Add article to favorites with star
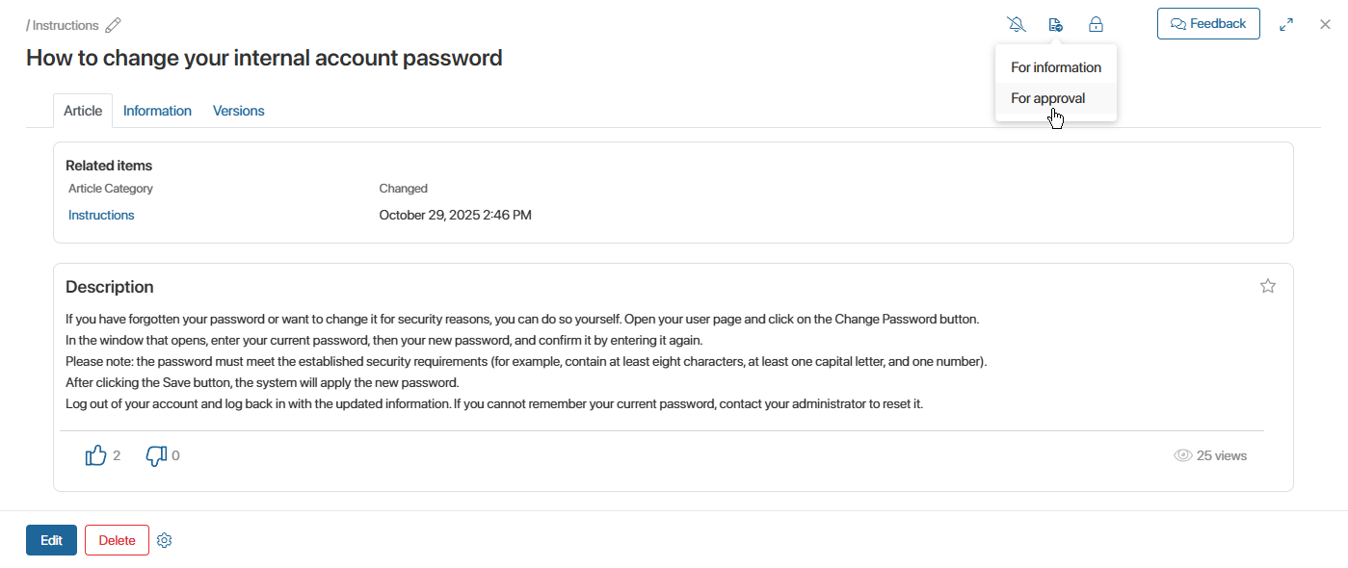This screenshot has height=568, width=1348. [x=1268, y=286]
